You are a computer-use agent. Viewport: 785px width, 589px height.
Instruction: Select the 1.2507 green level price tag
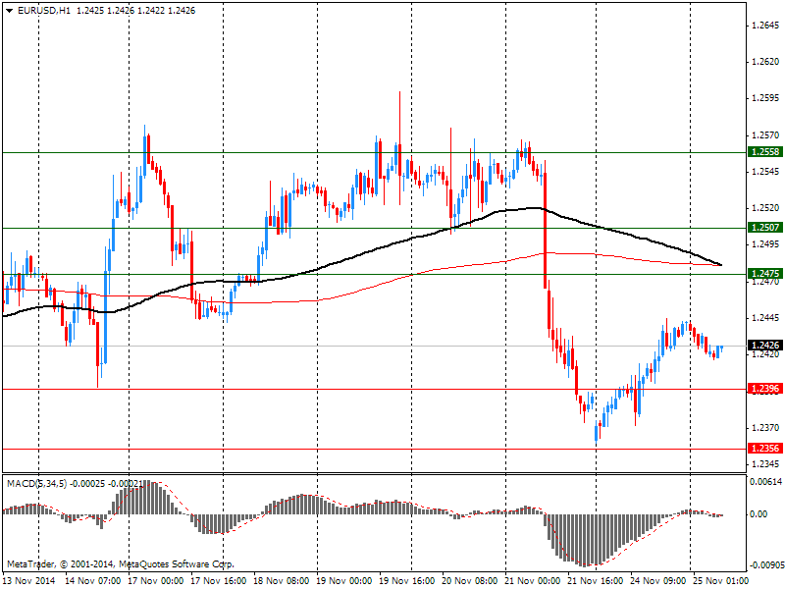point(765,228)
